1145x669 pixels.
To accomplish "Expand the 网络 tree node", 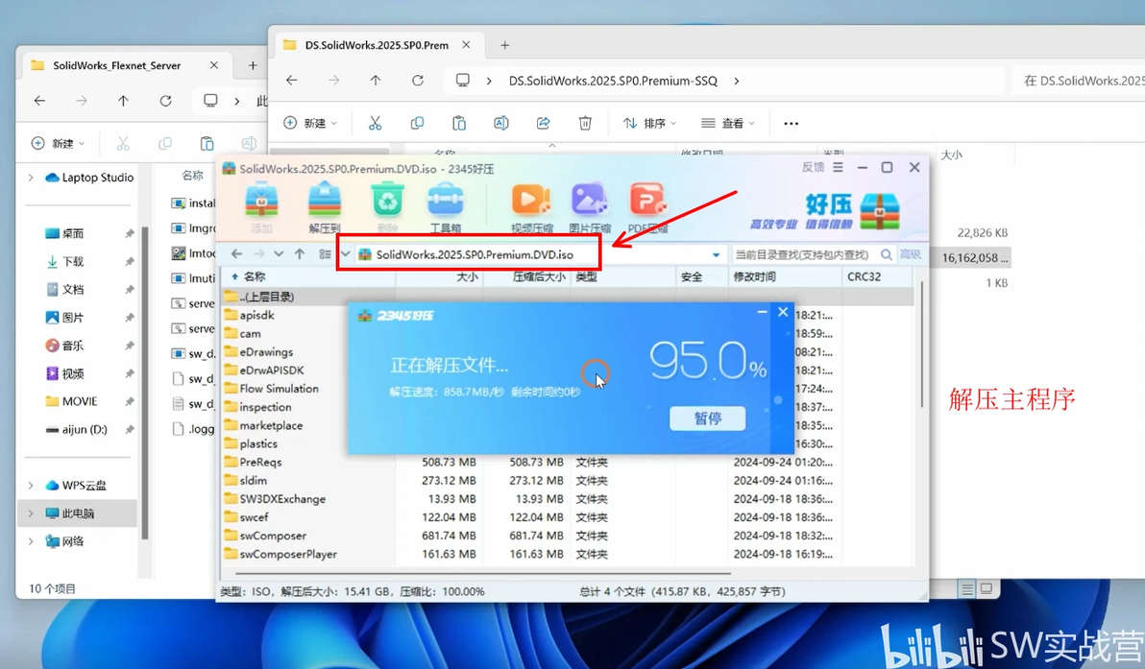I will coord(31,541).
